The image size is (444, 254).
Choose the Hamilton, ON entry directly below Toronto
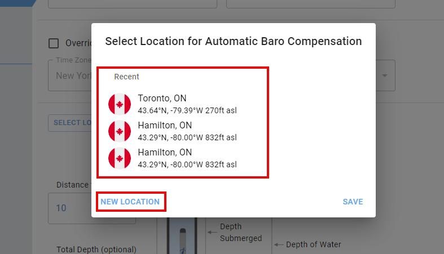[165, 126]
